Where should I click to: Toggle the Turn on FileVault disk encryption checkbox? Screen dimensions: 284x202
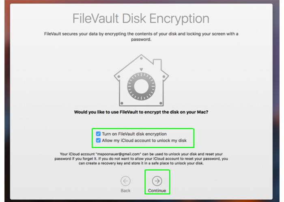(98, 134)
